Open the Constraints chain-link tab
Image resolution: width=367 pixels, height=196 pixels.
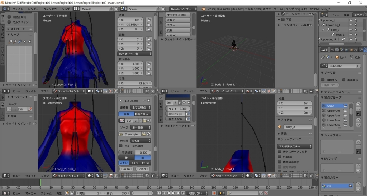pyautogui.click(x=356, y=50)
